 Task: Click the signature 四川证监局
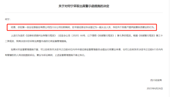click(156, 80)
